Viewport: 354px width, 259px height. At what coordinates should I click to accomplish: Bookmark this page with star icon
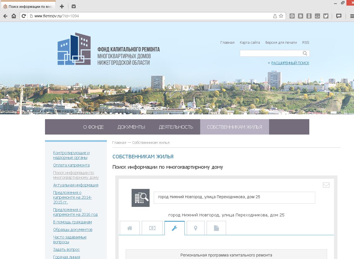(x=281, y=16)
